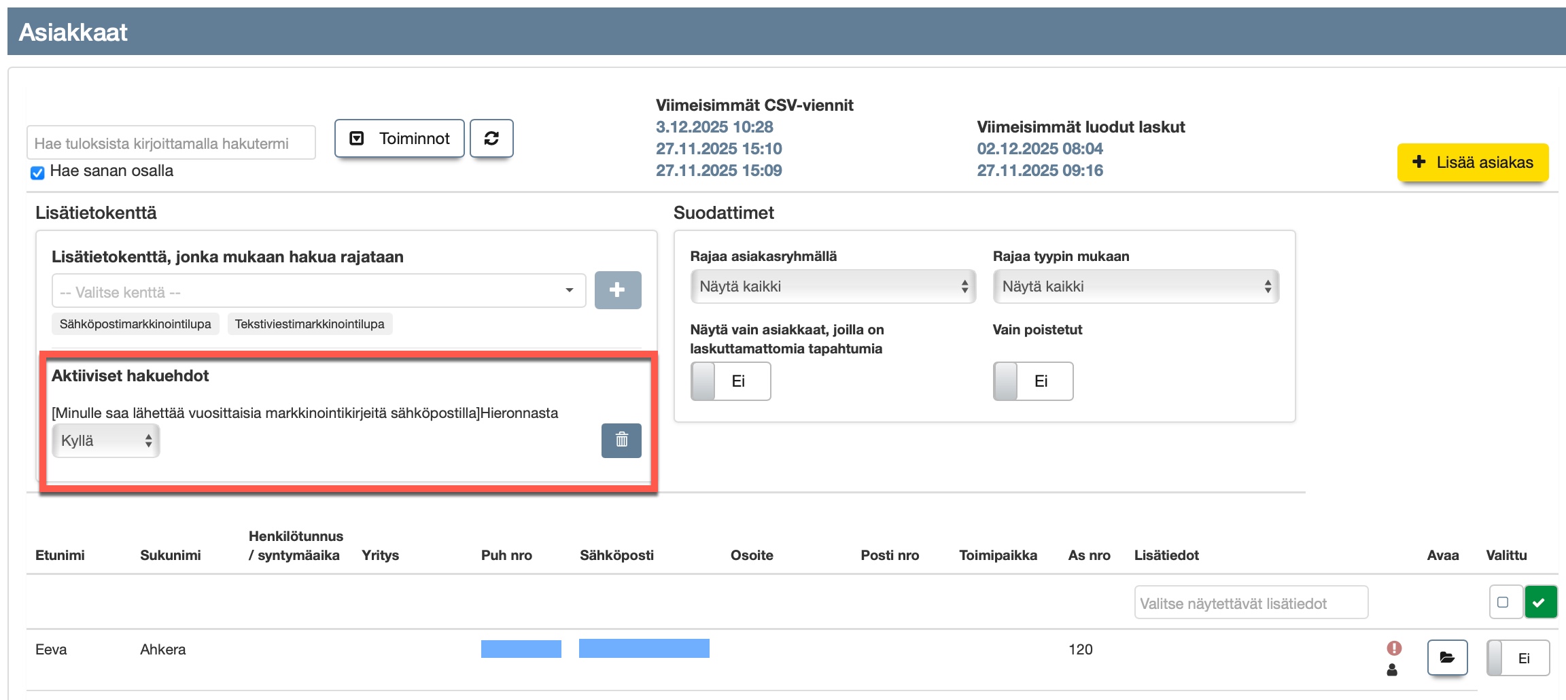Click the refresh icon next to Toiminnot

[x=491, y=139]
